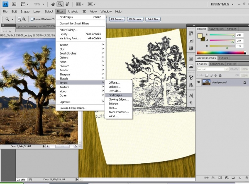Open the Clone Source panel icon
The height and width of the screenshot is (184, 249).
191,85
